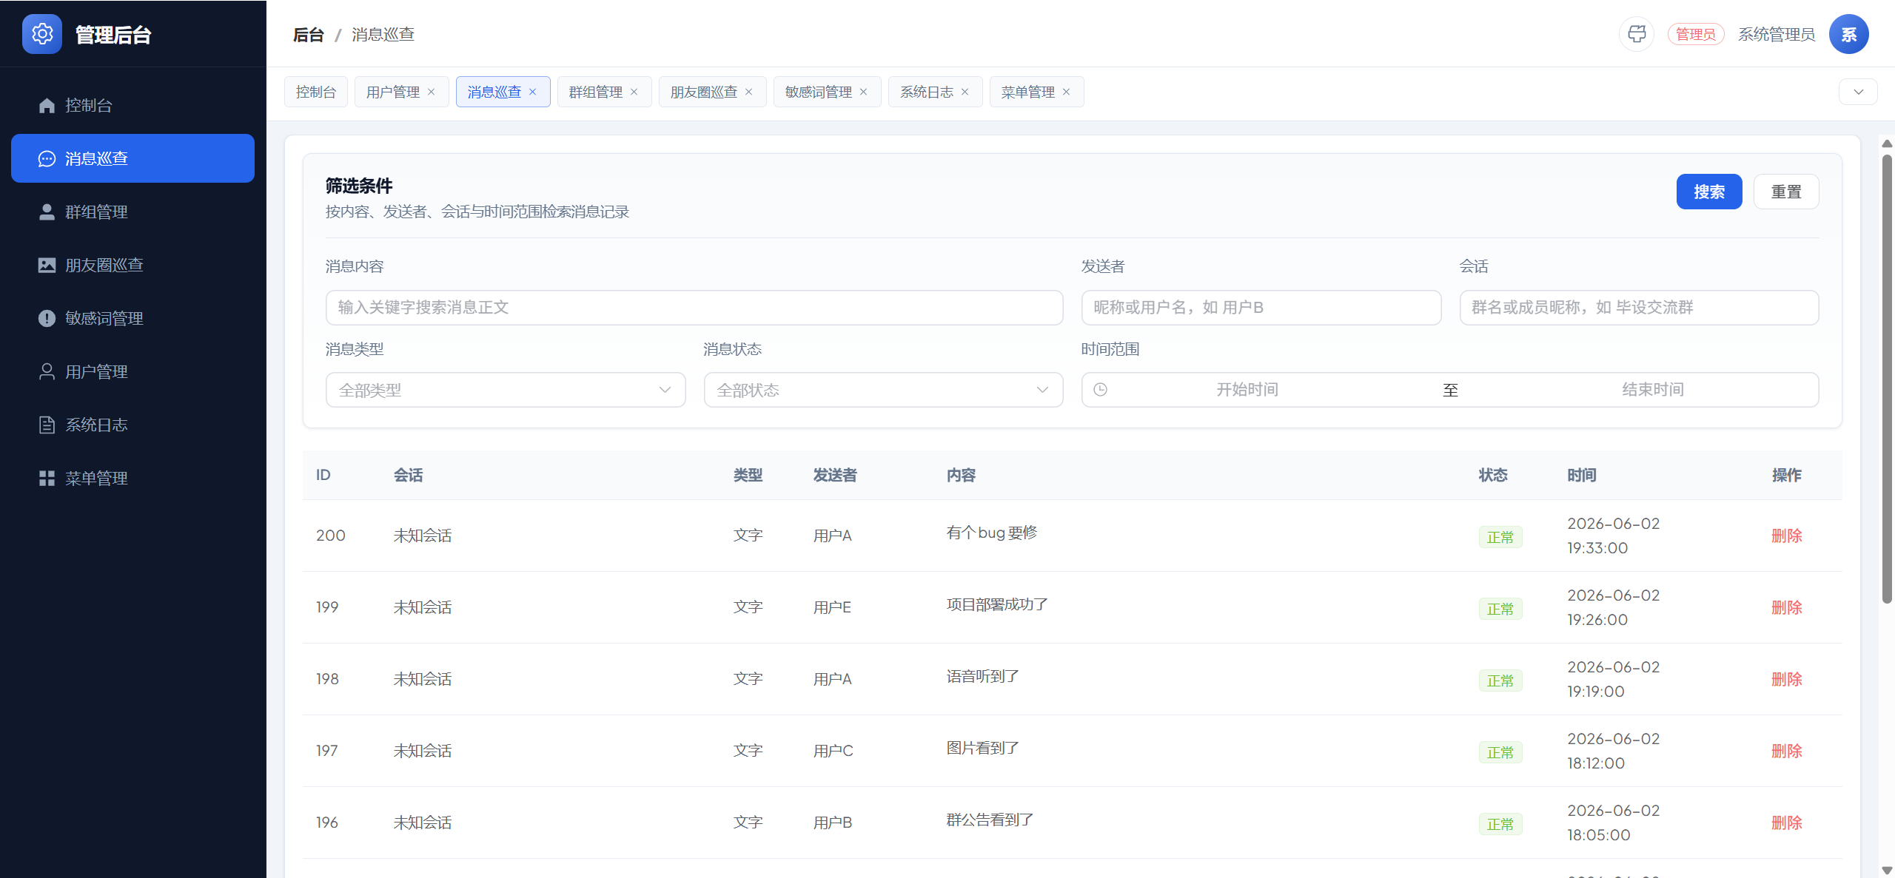Screen dimensions: 1895x878
Task: Switch to the 控制台 tab
Action: point(316,92)
